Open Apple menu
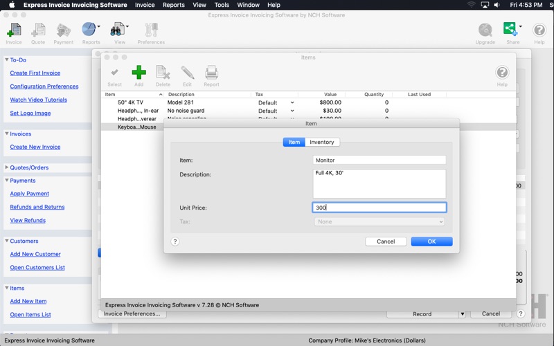This screenshot has height=346, width=554. pos(12,5)
